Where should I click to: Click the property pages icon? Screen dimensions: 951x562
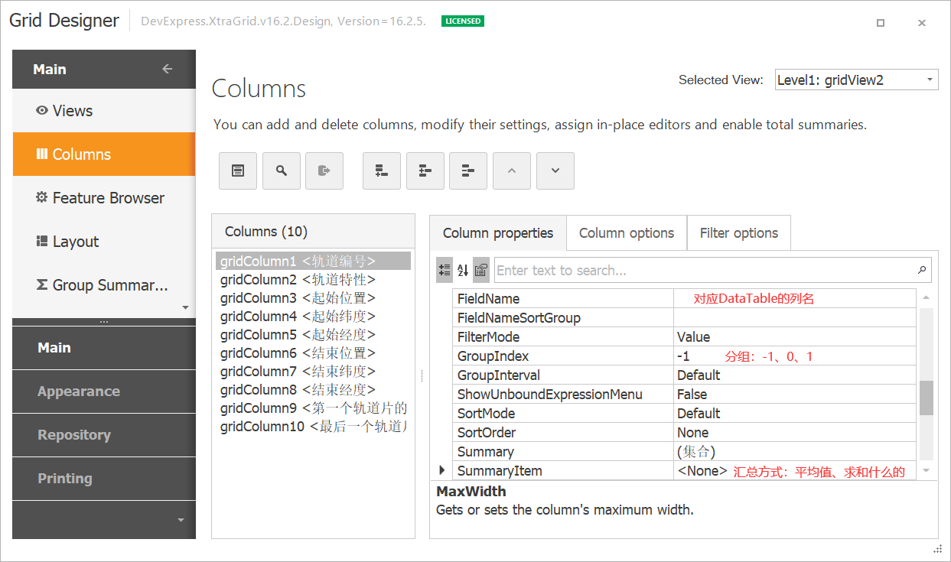tap(481, 270)
